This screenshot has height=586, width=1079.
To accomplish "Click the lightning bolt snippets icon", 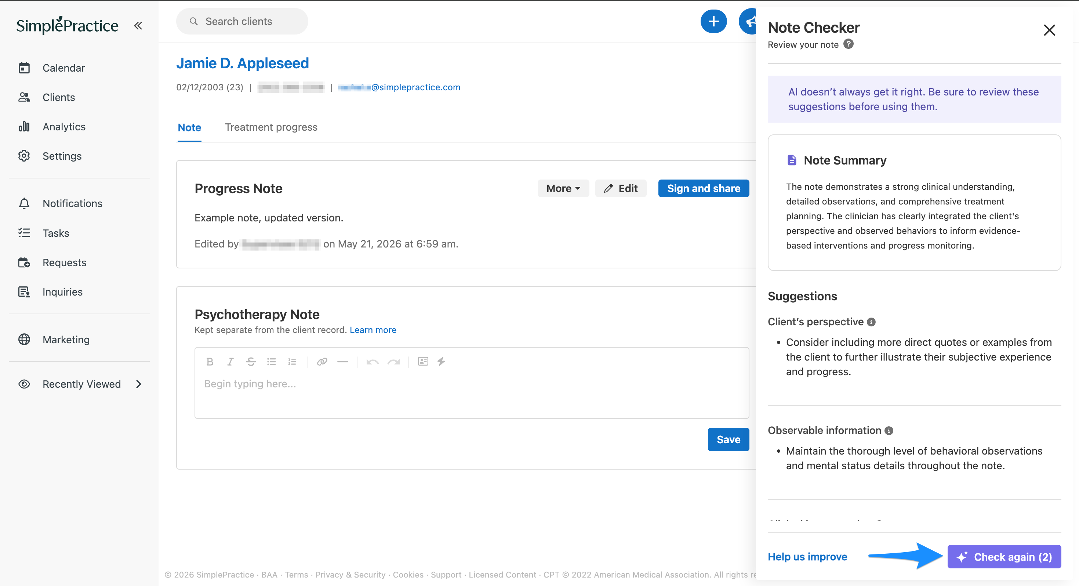I will pyautogui.click(x=441, y=361).
